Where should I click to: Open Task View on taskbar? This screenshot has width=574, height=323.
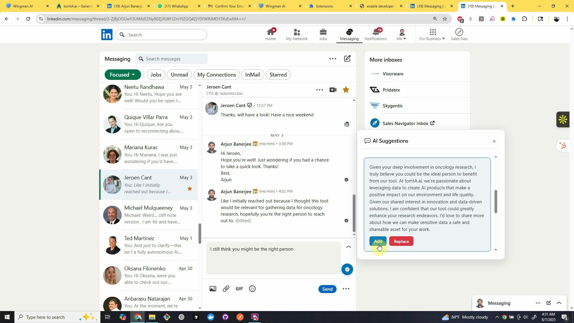pyautogui.click(x=108, y=317)
